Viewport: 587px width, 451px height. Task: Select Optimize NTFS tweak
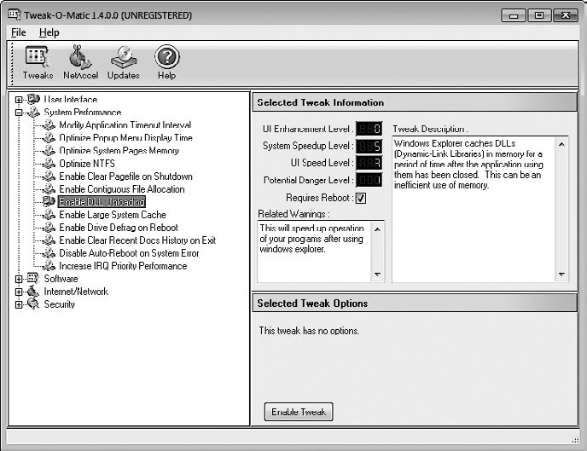(87, 164)
